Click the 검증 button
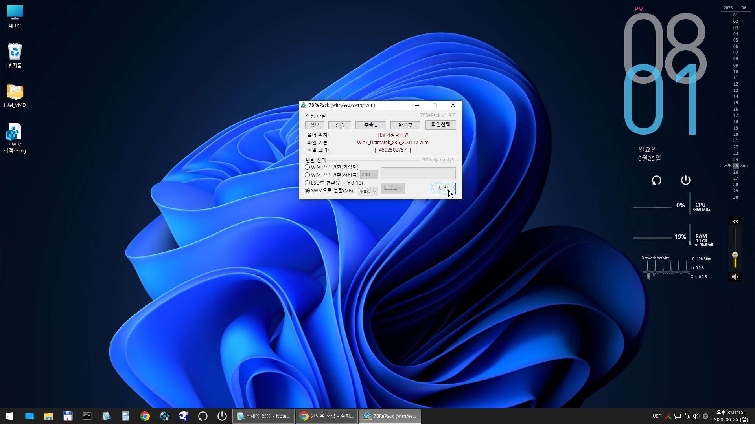 (x=340, y=125)
